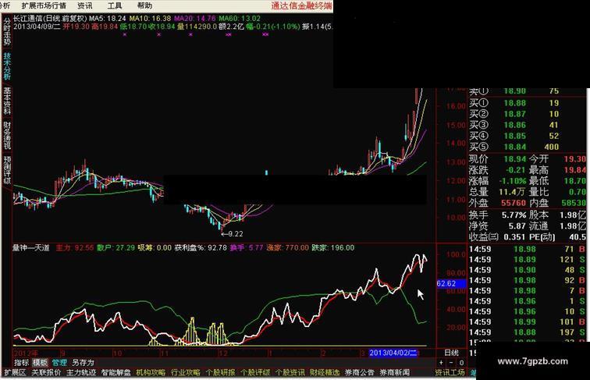Screen dimensions: 590x380
Task: Switch to the 技术分析 side tab
Action: pyautogui.click(x=7, y=66)
